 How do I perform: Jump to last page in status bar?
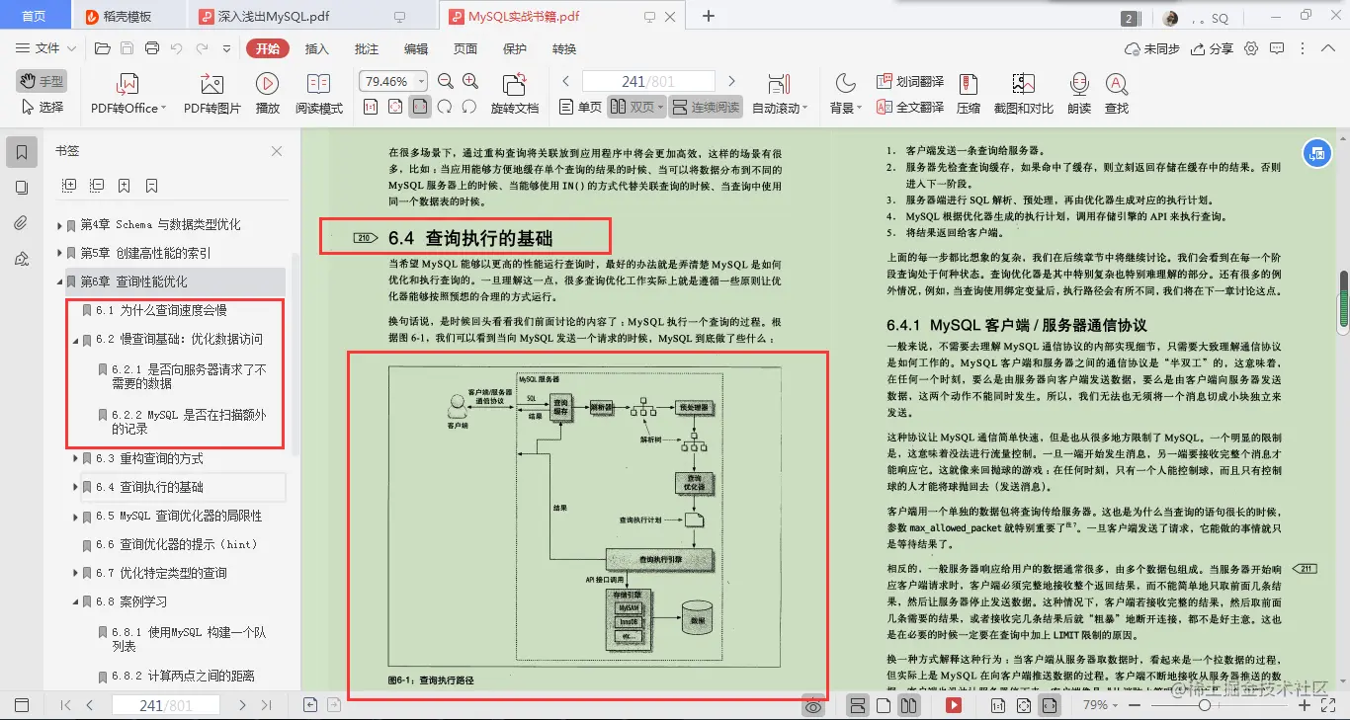point(267,705)
